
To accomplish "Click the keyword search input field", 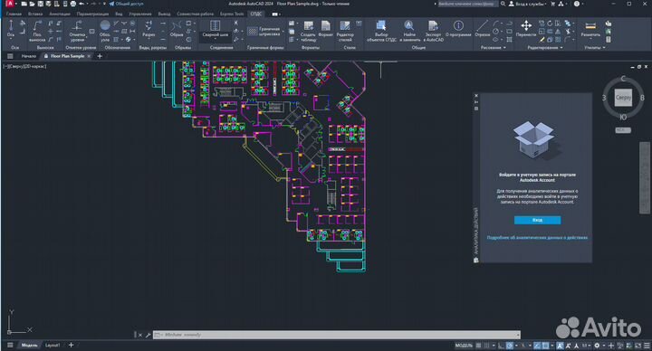I will (467, 4).
